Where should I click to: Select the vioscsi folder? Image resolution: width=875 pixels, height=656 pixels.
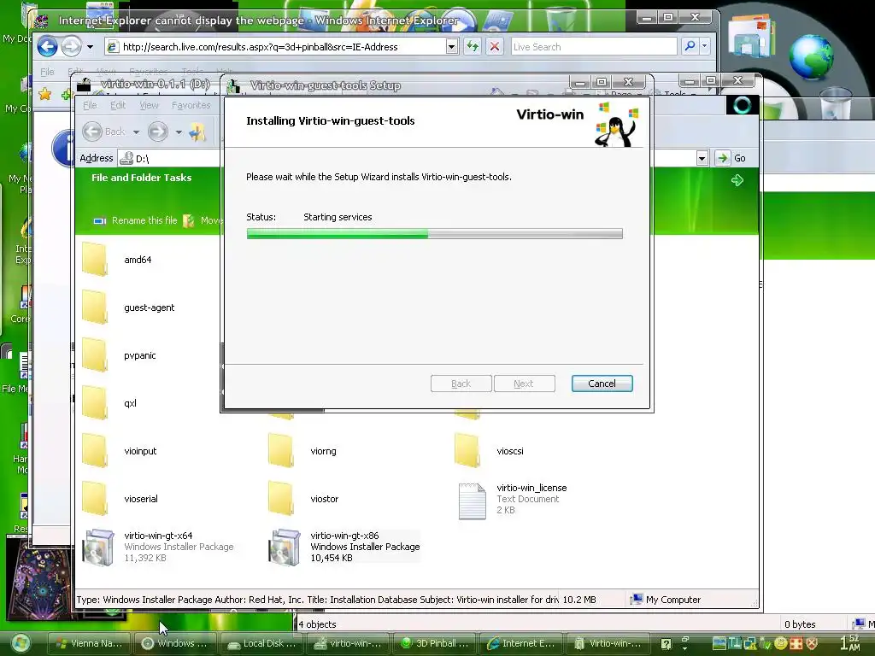pyautogui.click(x=489, y=451)
